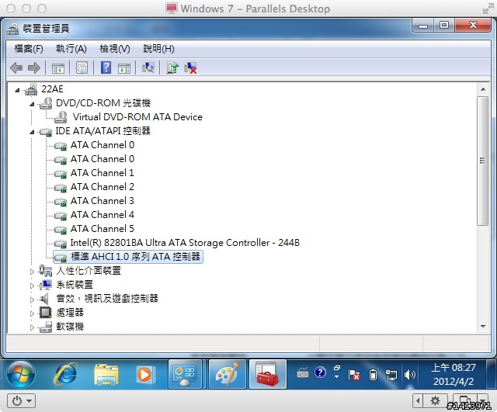
Task: Click the battery power tray icon
Action: pos(373,375)
